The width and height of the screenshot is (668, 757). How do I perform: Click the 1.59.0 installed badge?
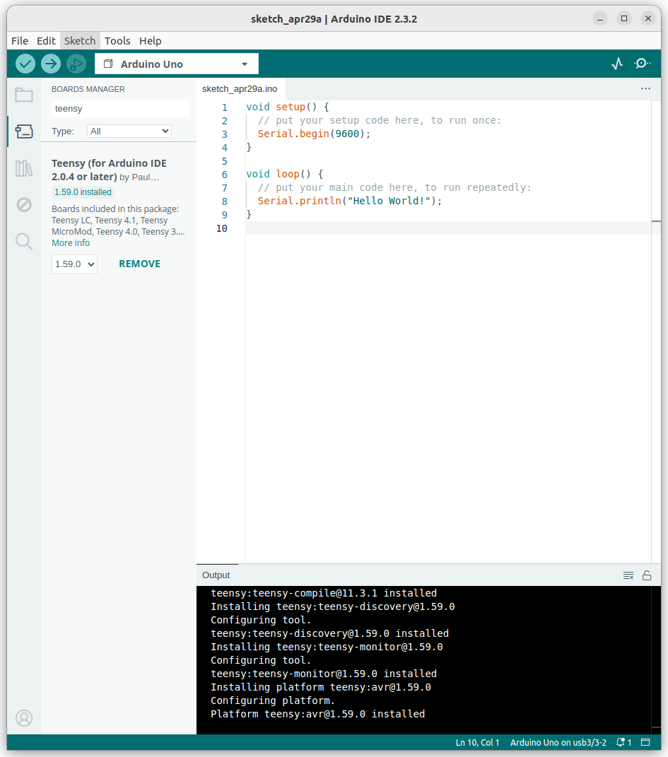coord(83,192)
